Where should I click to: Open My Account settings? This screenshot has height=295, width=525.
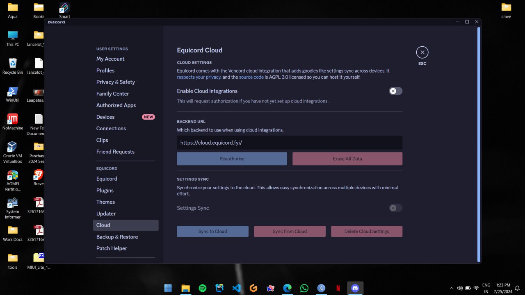(x=126, y=59)
